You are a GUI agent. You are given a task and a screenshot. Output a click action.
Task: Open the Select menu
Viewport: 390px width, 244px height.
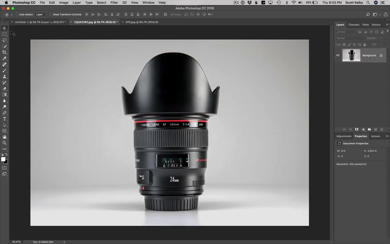[101, 3]
